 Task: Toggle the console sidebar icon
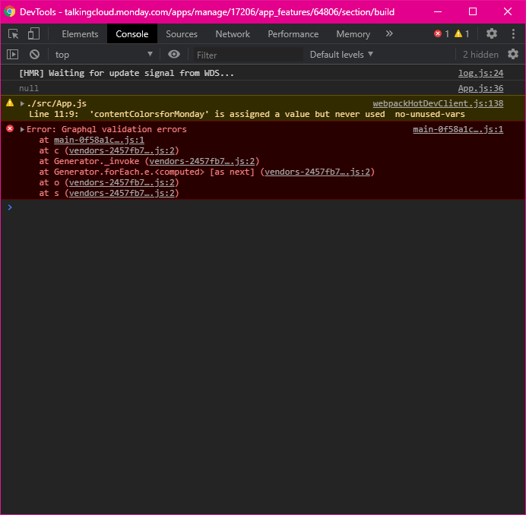[x=13, y=55]
